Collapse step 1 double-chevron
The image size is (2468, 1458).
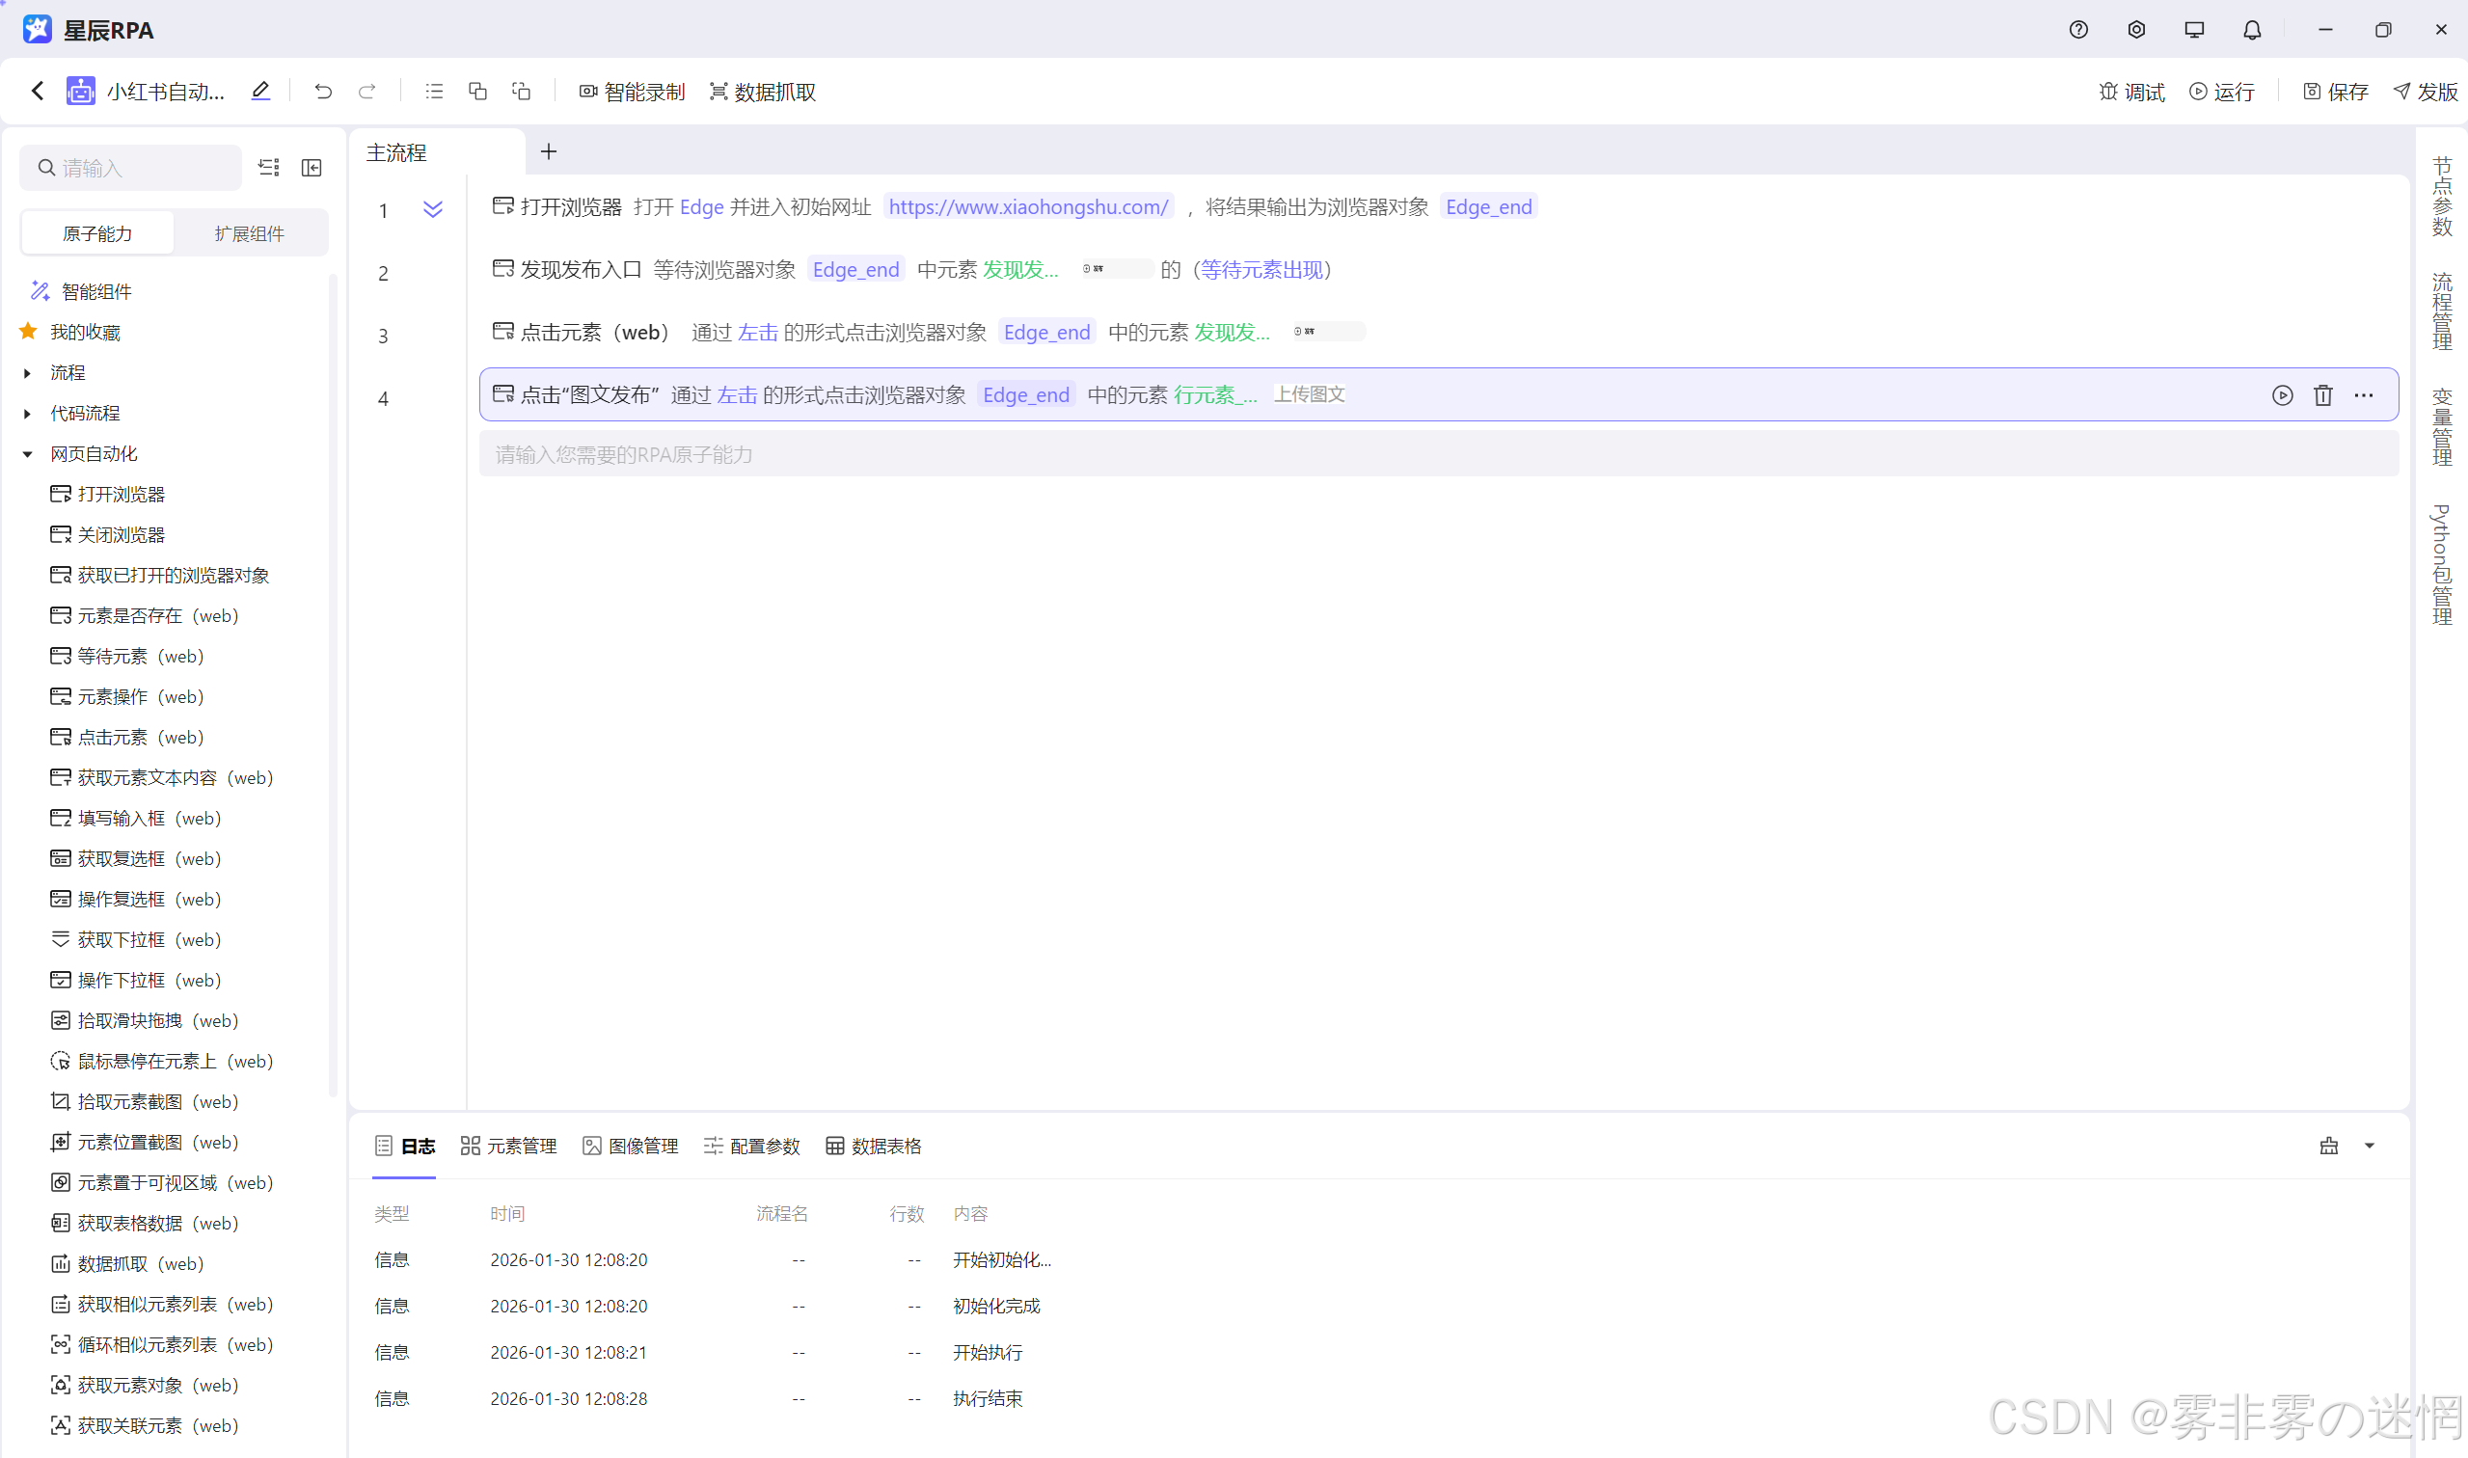(x=432, y=209)
